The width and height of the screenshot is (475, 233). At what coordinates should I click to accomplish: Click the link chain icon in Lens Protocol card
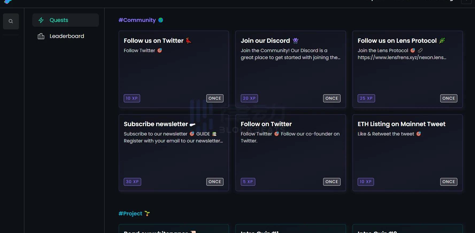(420, 51)
